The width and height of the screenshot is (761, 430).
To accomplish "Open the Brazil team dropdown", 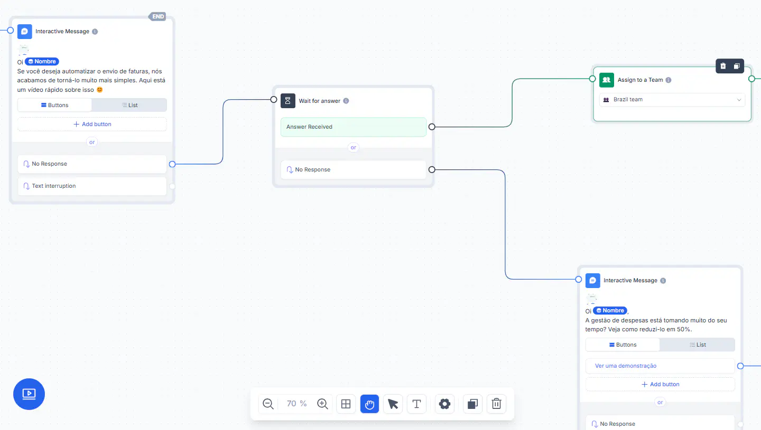I will [x=672, y=99].
